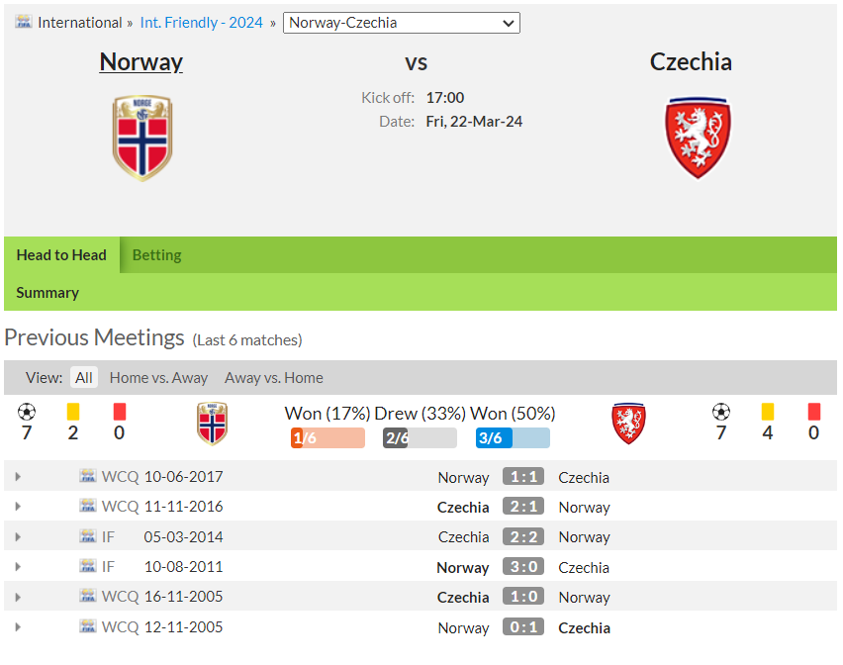Viewport: 843px width, 665px height.
Task: Open the Norway-Czechia match dropdown
Action: coord(401,23)
